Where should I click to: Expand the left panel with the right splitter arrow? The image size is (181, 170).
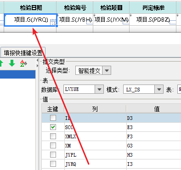[x=37, y=66]
